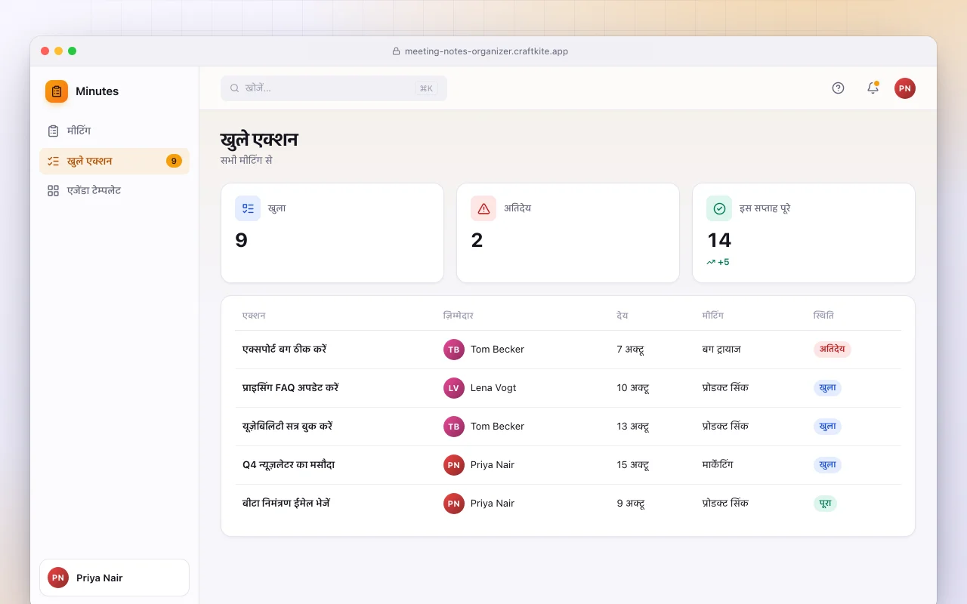Click the lock icon in the address bar
This screenshot has height=604, width=967.
396,51
